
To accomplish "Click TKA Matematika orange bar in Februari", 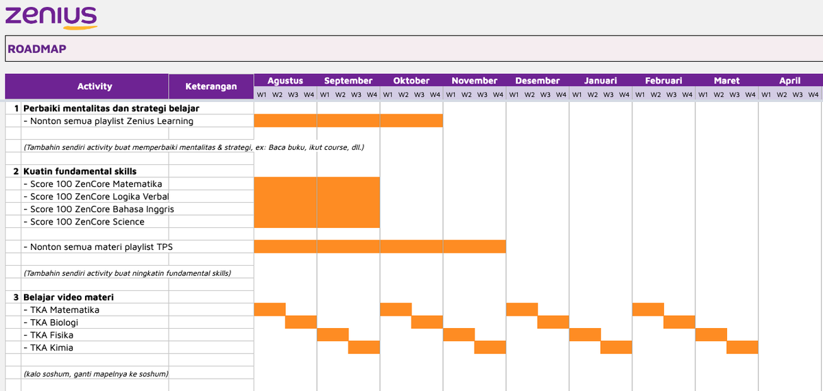I will tap(648, 310).
